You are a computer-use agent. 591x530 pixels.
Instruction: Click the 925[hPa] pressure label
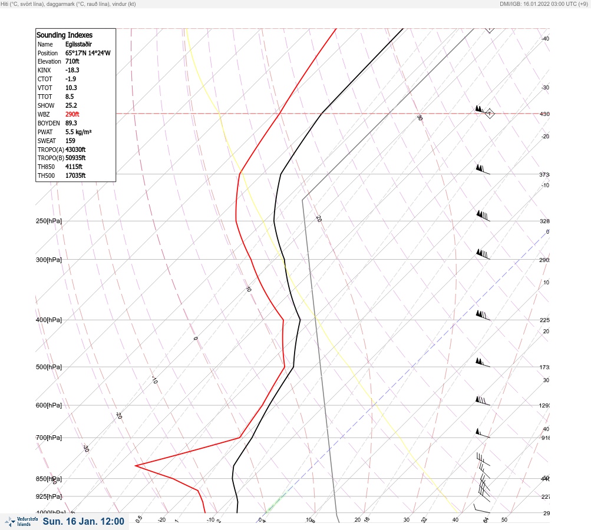(49, 496)
